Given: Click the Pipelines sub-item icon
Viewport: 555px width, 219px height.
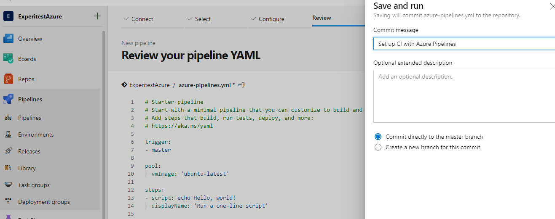Looking at the screenshot, I should (8, 118).
